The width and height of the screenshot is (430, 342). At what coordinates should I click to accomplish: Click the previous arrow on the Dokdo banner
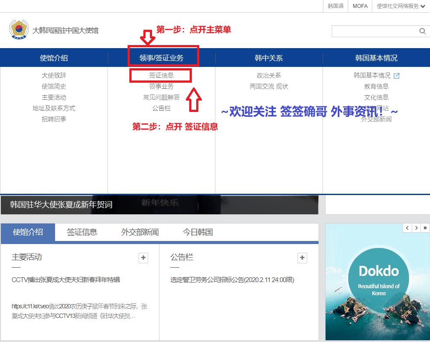[x=408, y=227]
